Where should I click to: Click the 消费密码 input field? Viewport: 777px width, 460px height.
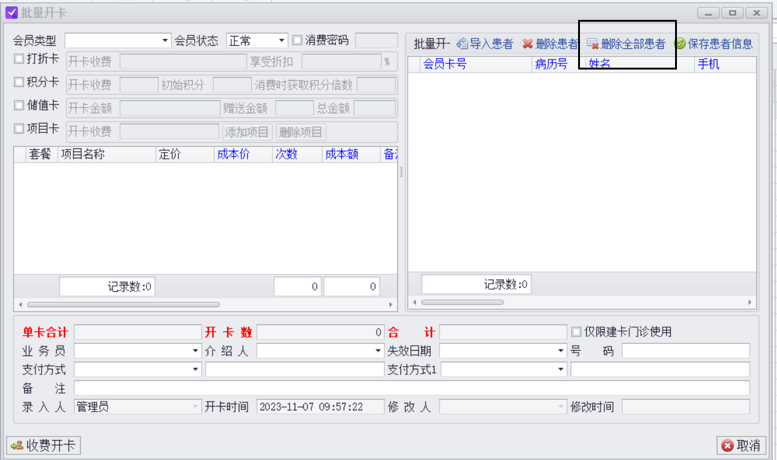click(x=376, y=40)
